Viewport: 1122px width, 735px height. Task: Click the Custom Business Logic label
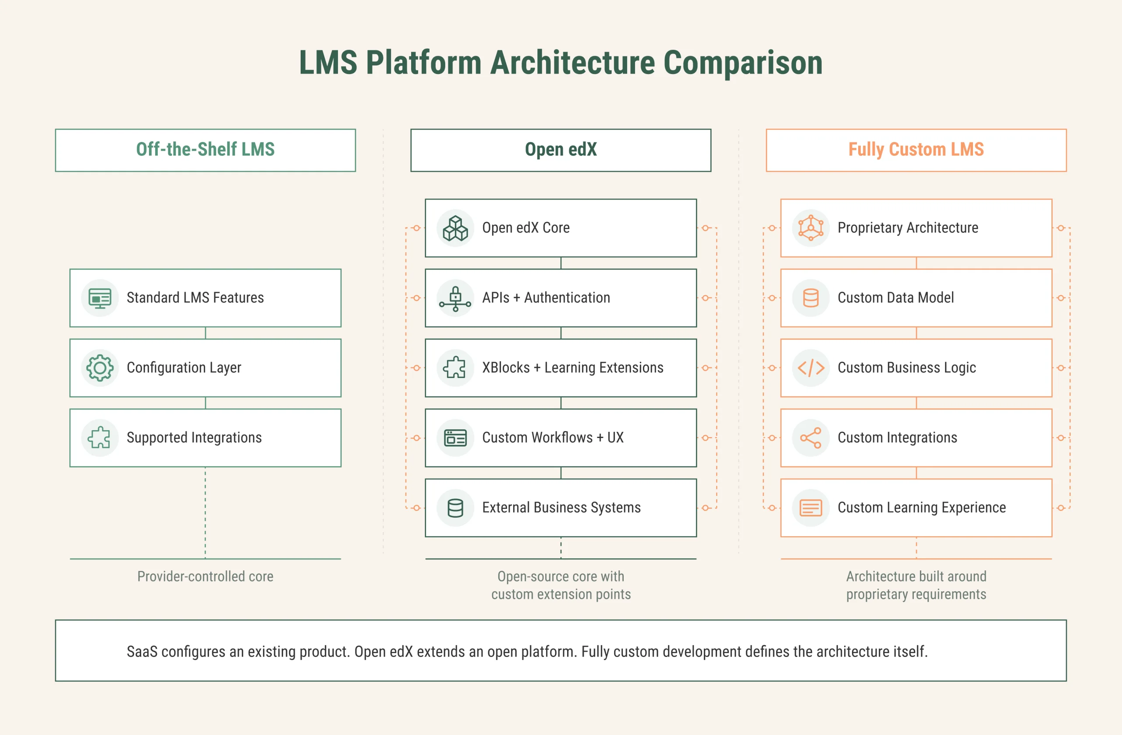pyautogui.click(x=906, y=368)
